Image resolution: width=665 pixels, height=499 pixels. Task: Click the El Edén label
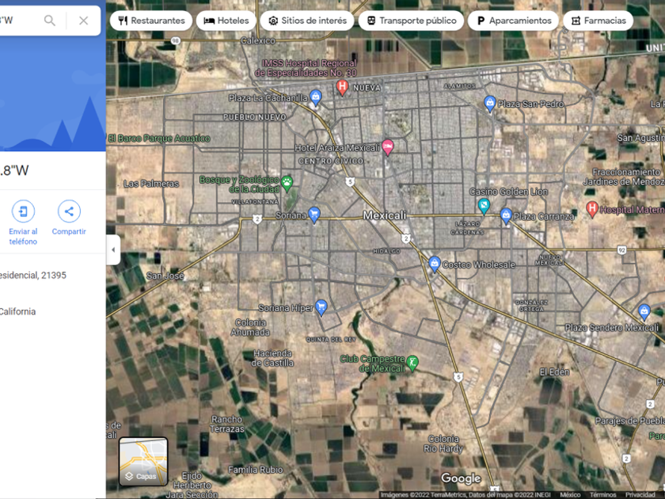(554, 372)
